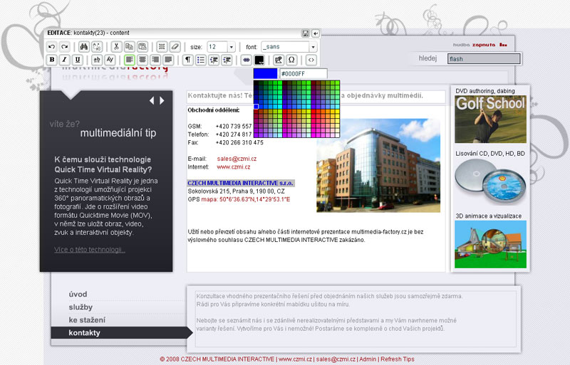Click the 'ab' strikethrough icon
The width and height of the screenshot is (570, 365).
(97, 60)
